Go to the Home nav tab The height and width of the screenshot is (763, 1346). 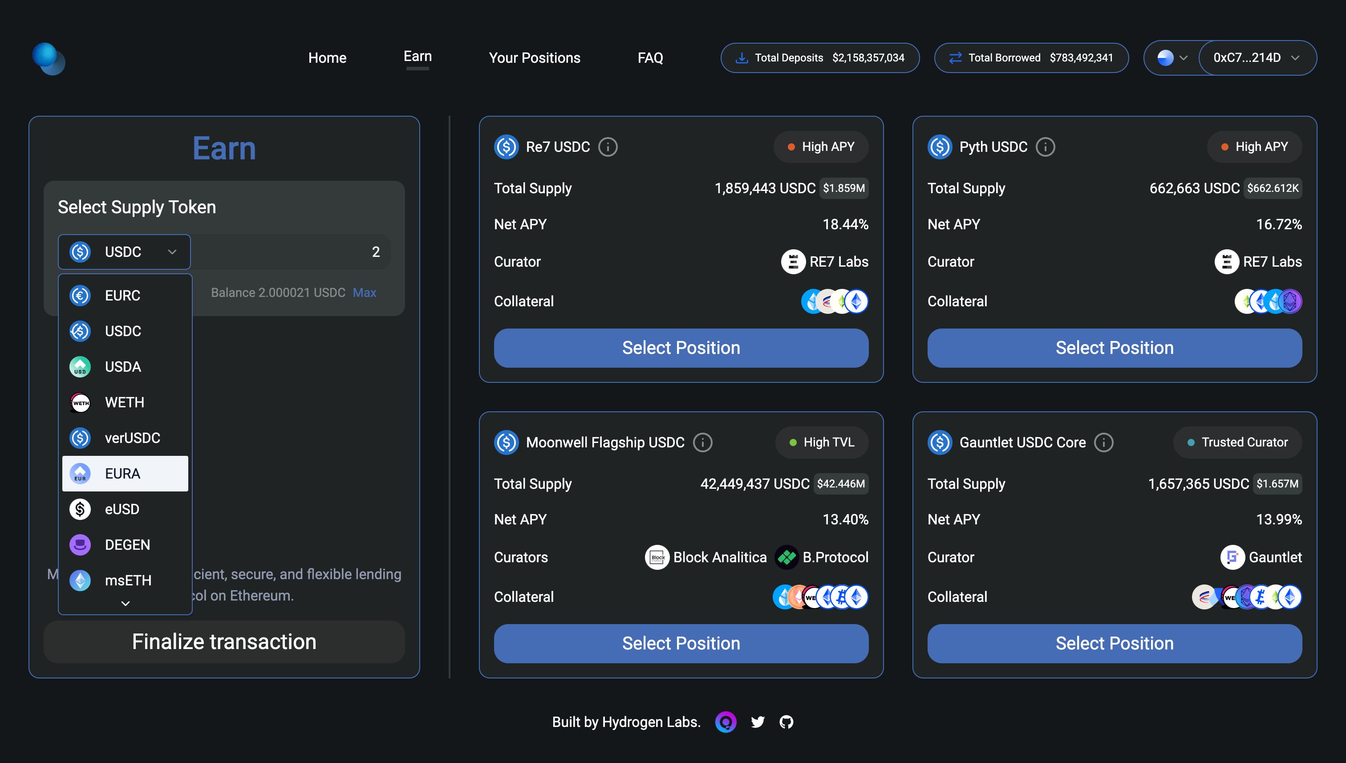328,57
